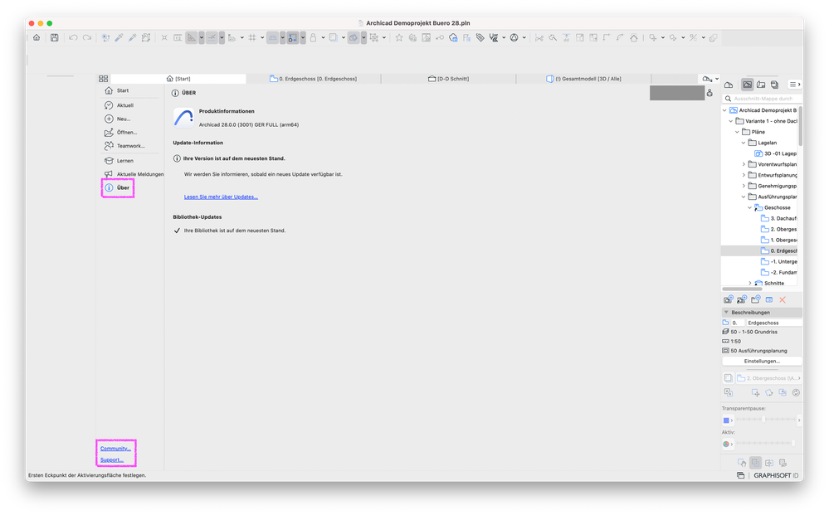Select the 3. Dachaufsicht view in navigator

click(778, 219)
